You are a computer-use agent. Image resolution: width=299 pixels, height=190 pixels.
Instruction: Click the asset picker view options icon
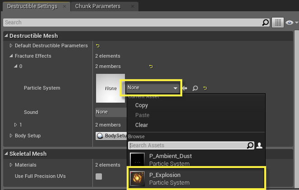click(x=259, y=145)
